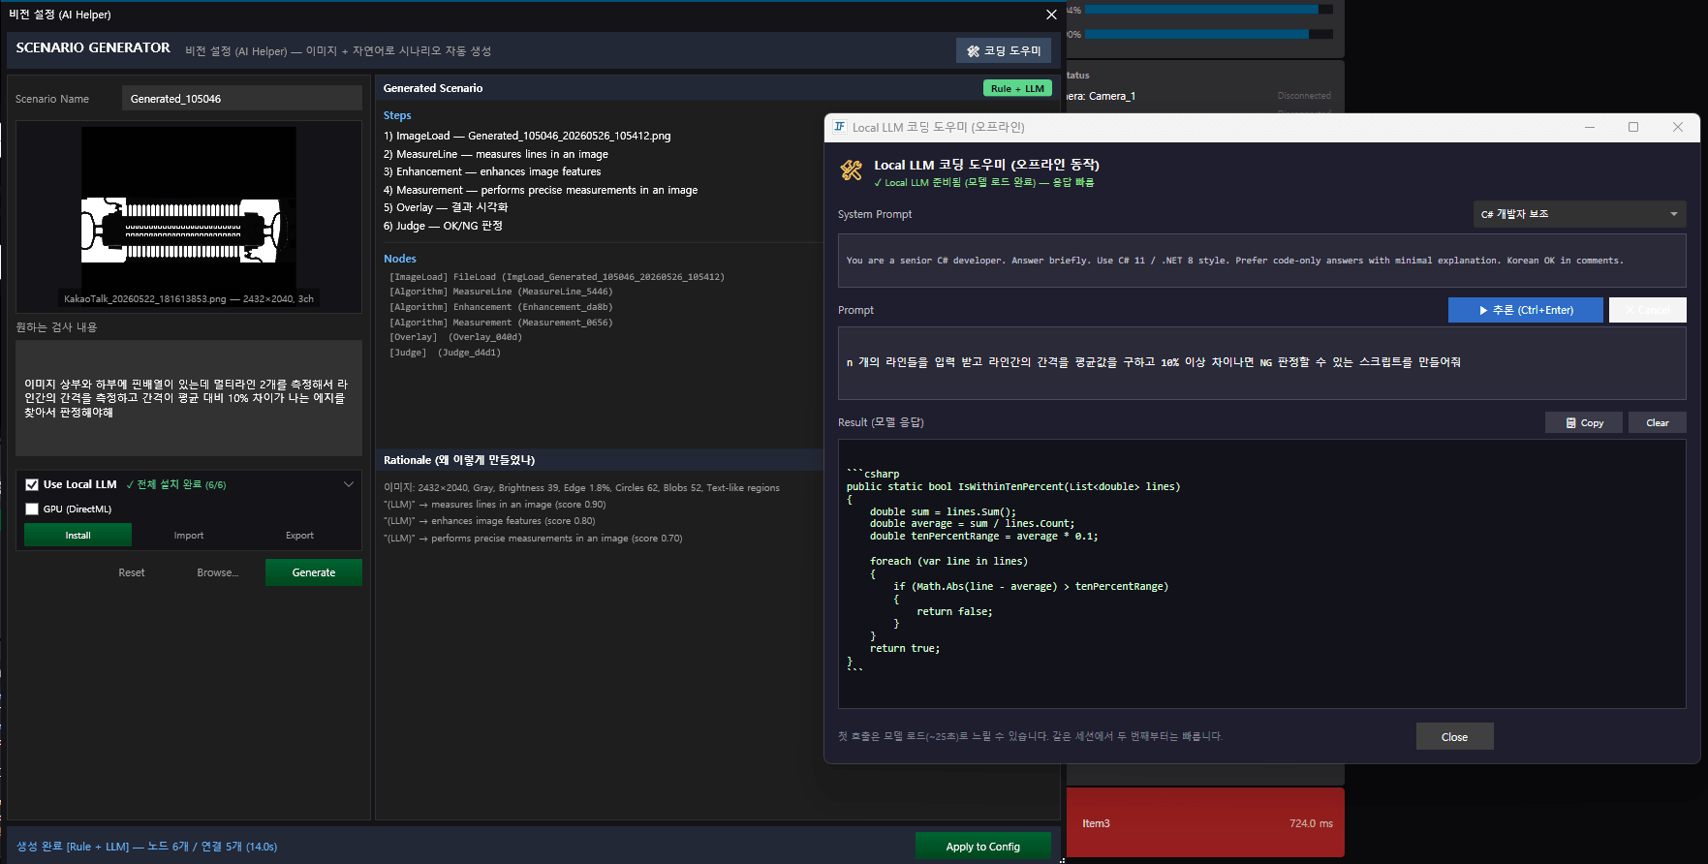
Task: Click the Rule + LLM green badge
Action: (x=1017, y=88)
